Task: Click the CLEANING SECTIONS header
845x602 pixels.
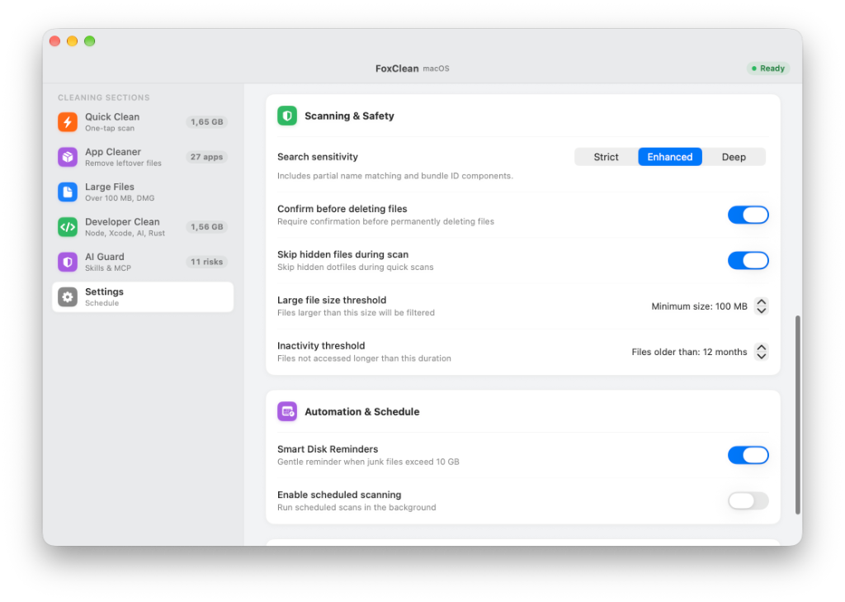Action: tap(104, 97)
